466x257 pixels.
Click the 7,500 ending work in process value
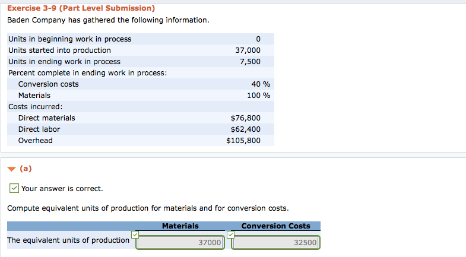[x=250, y=62]
